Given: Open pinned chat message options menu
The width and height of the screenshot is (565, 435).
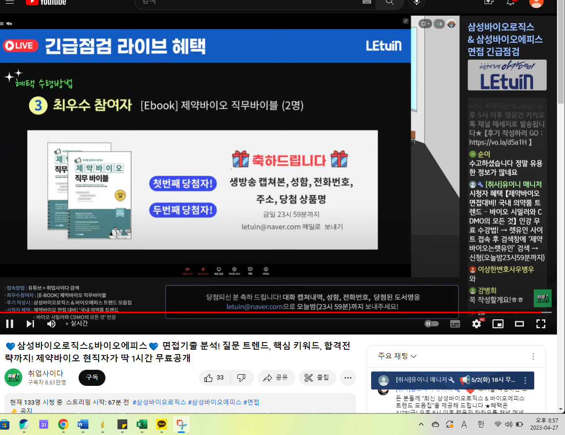Looking at the screenshot, I should (525, 381).
